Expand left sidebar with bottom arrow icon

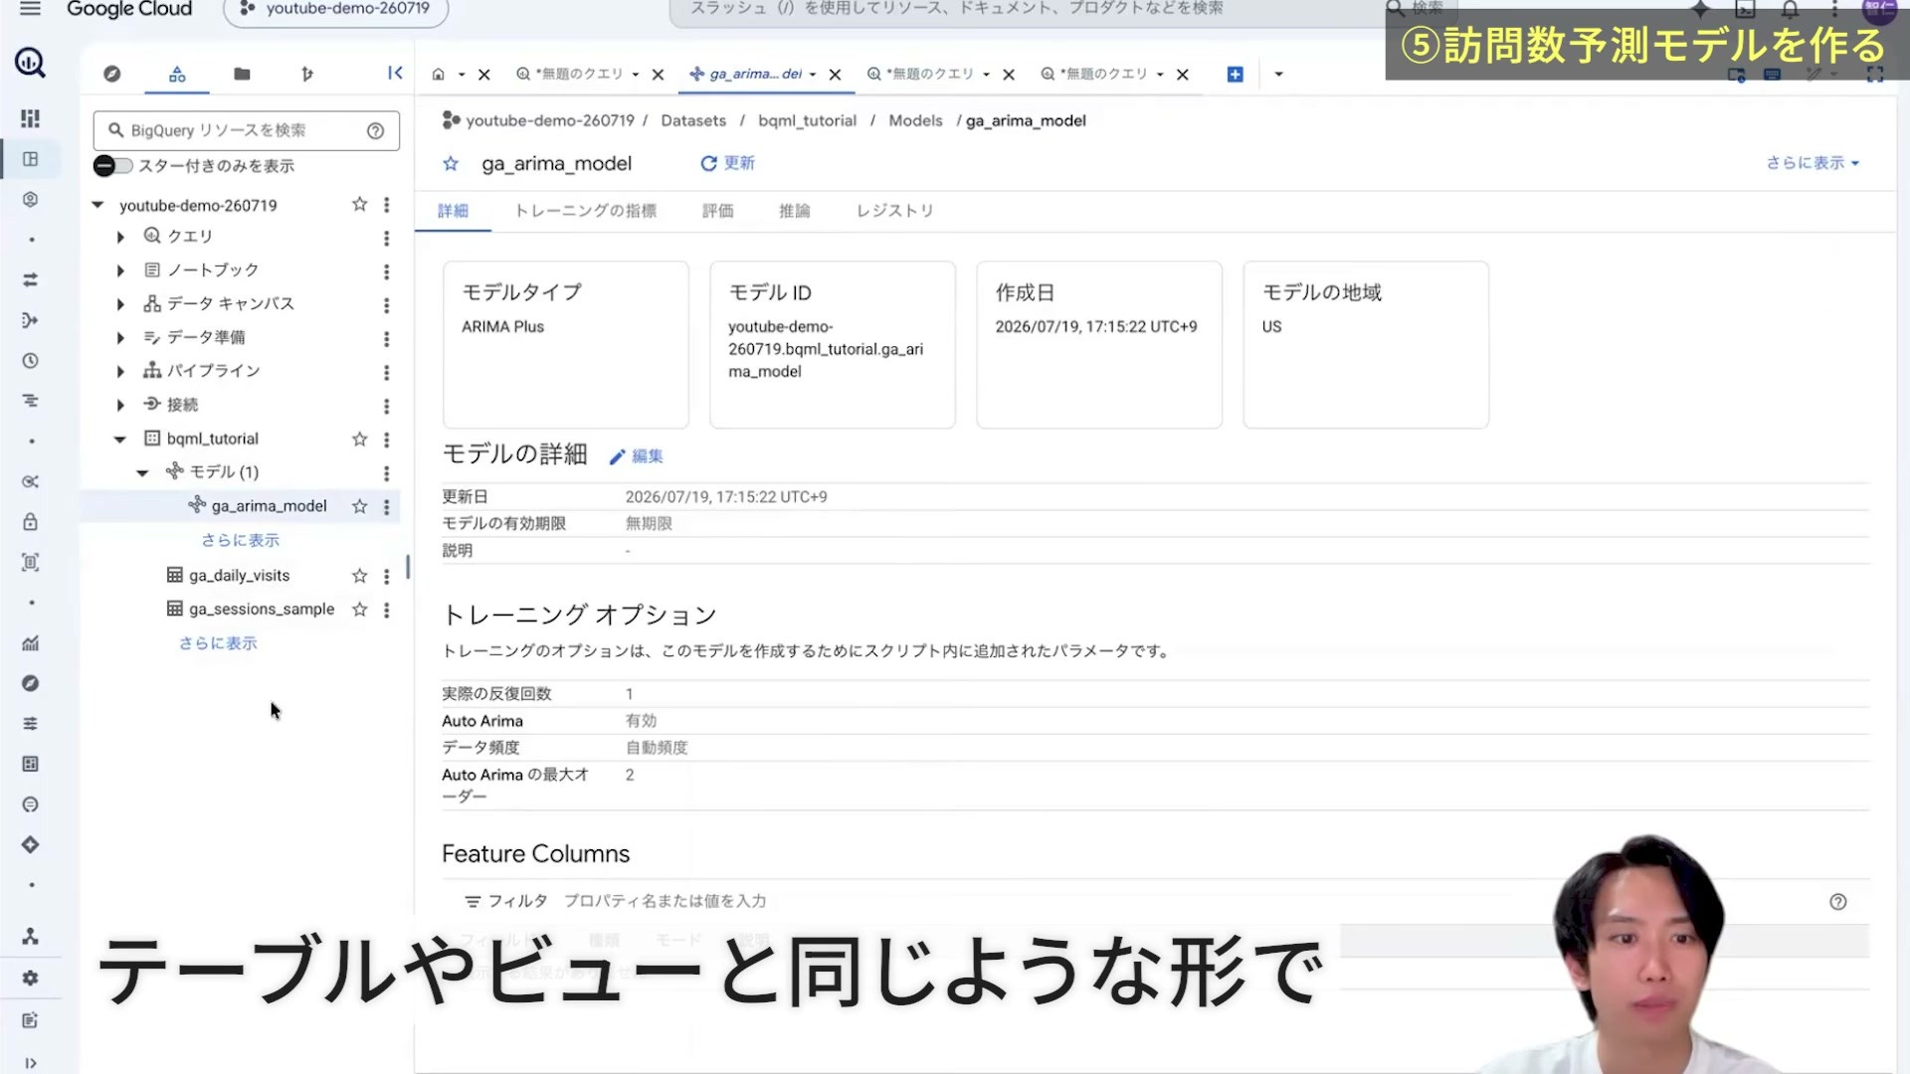tap(30, 1063)
